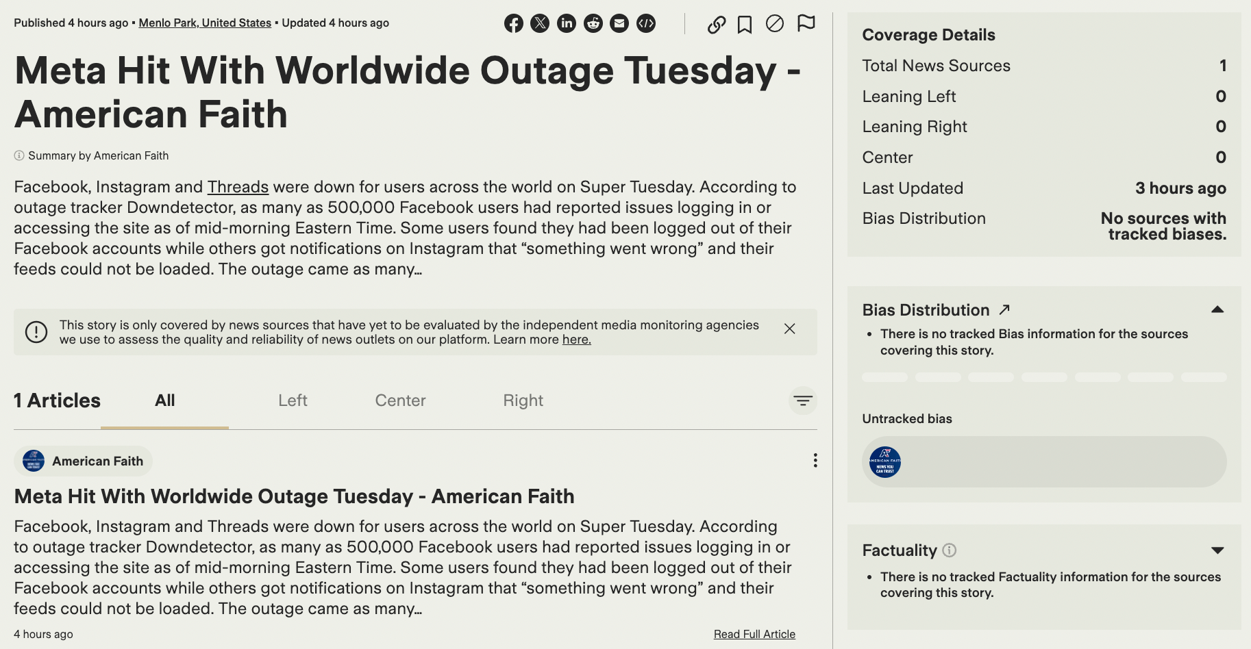Collapse the Bias Distribution panel

(x=1217, y=309)
